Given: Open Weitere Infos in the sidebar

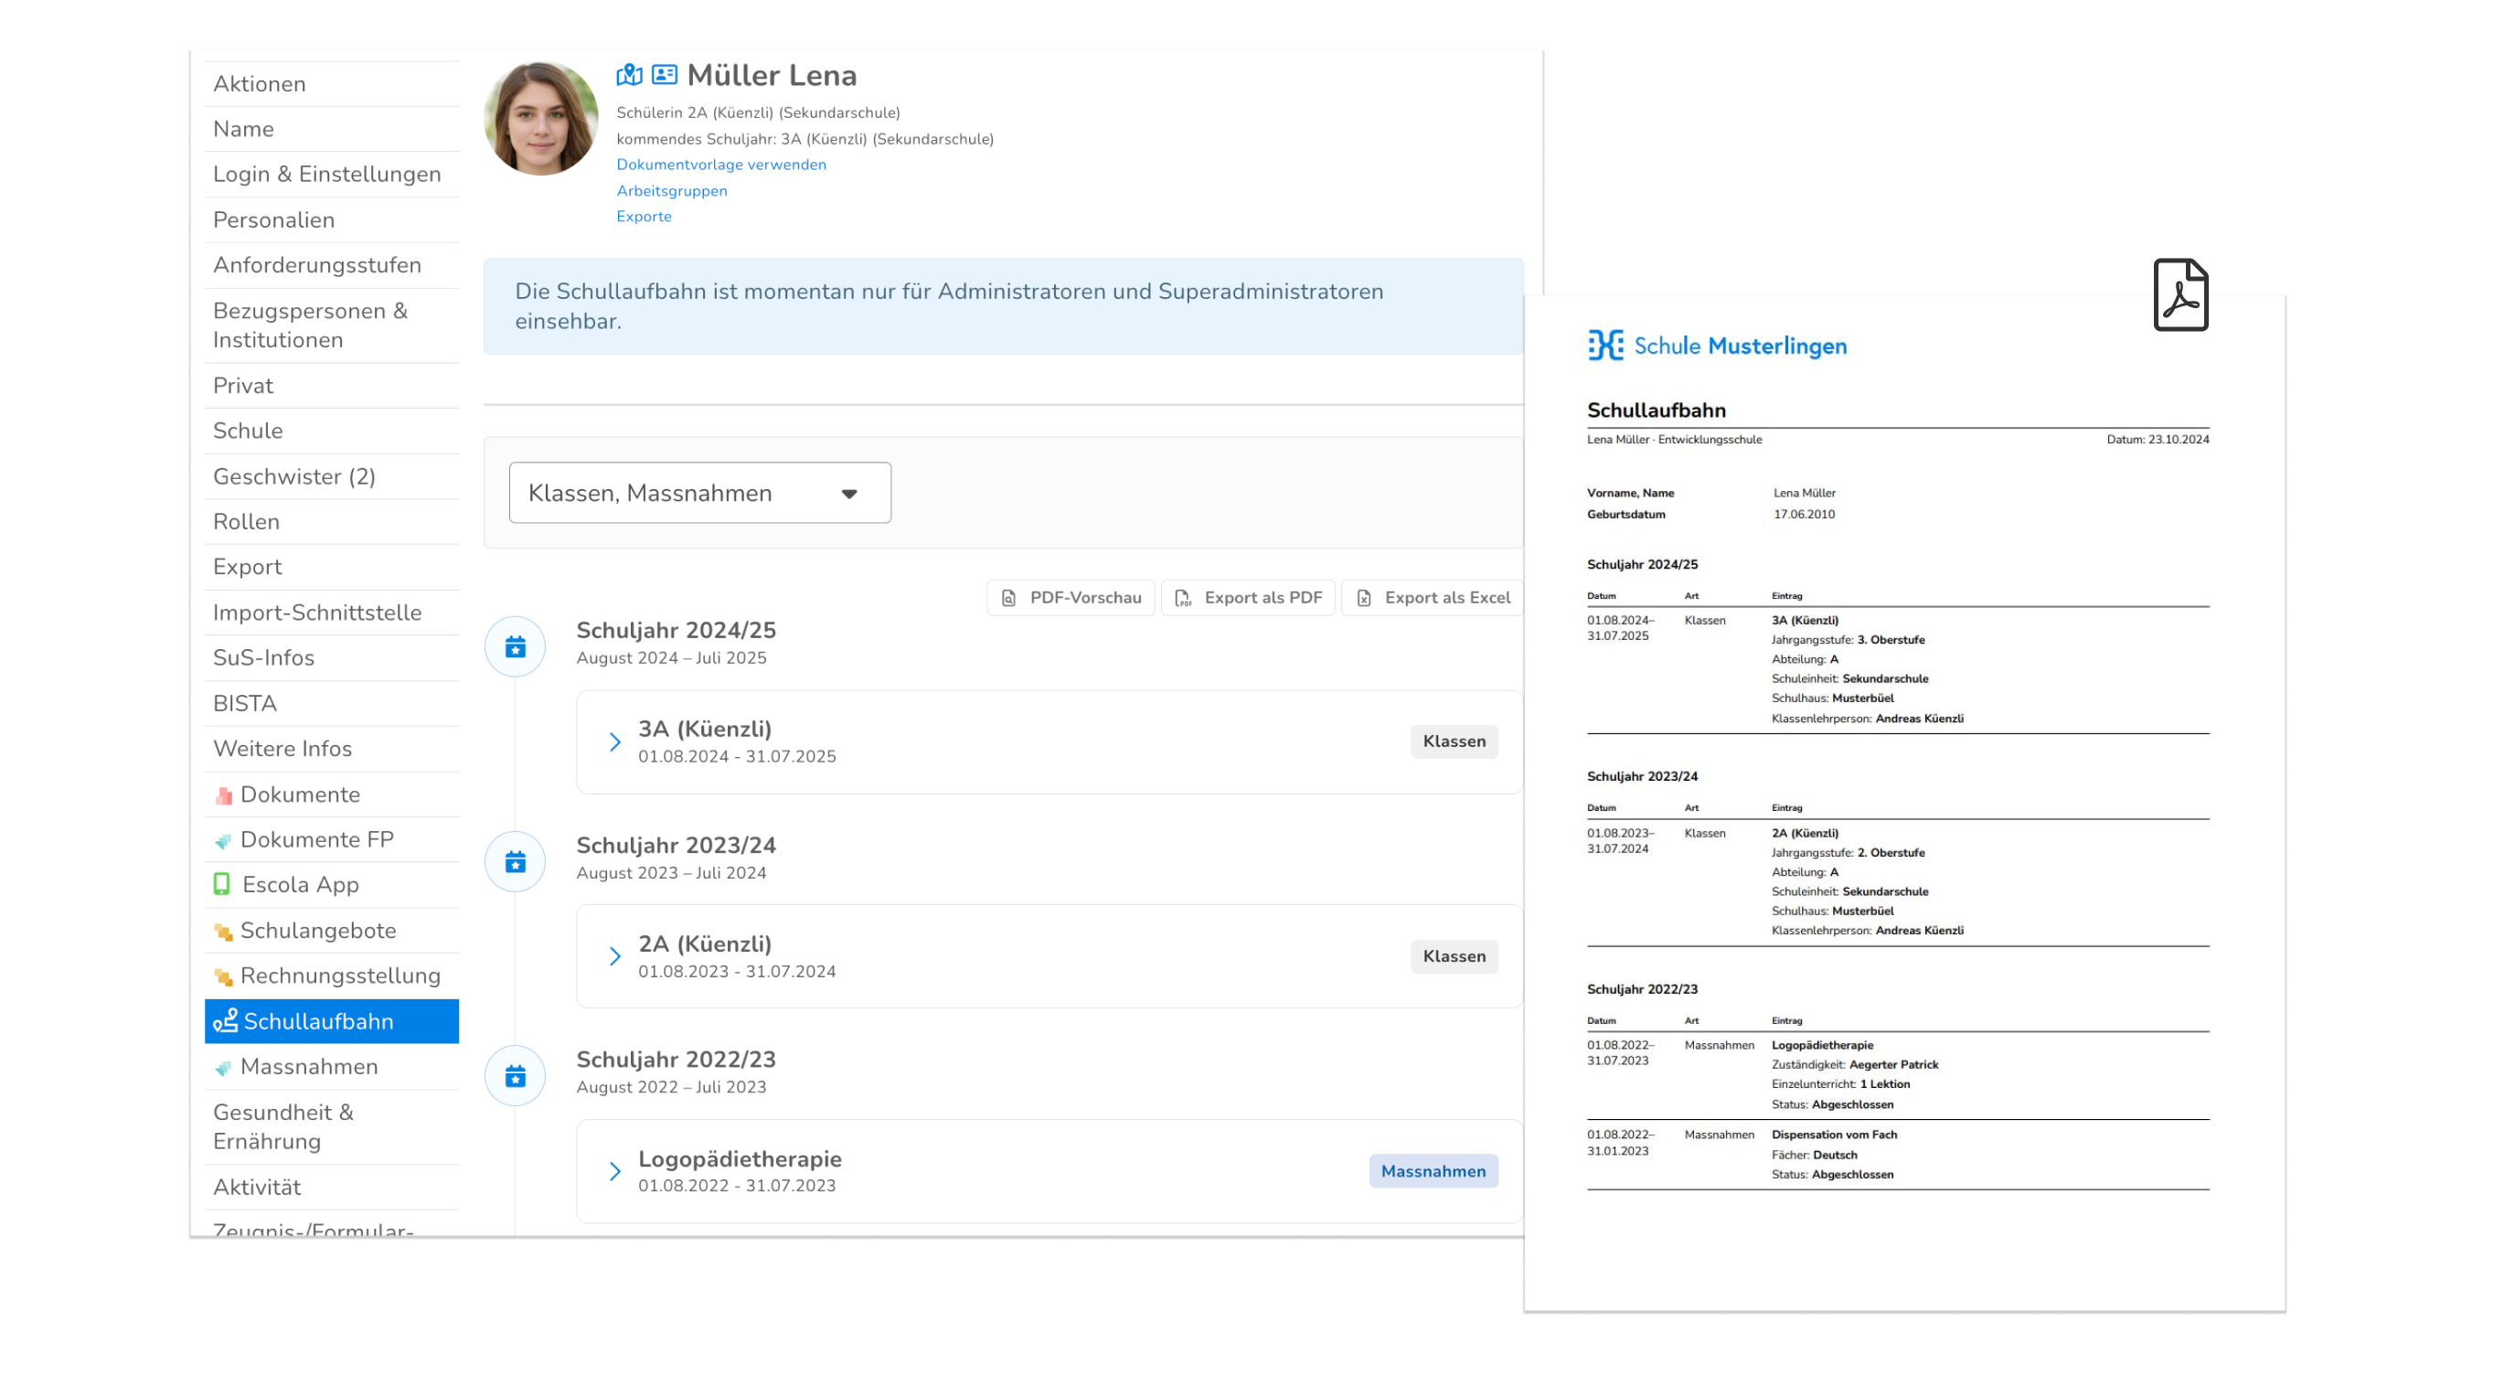Looking at the screenshot, I should (x=331, y=748).
